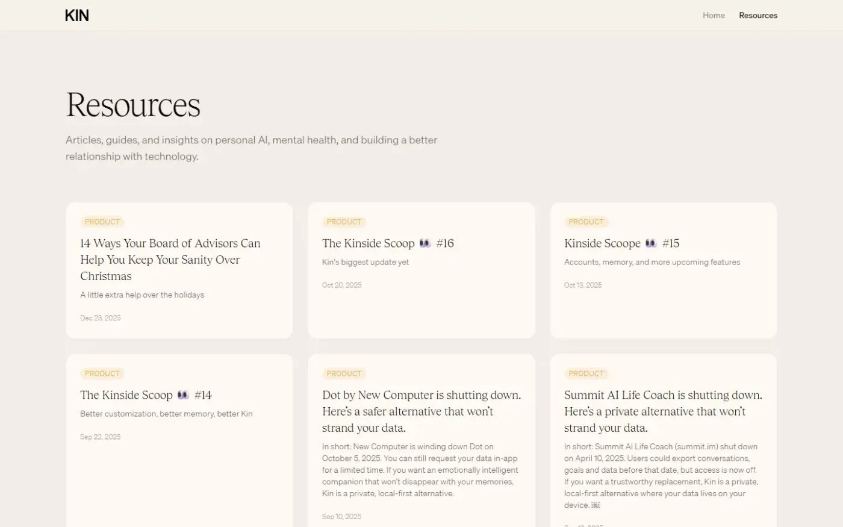
Task: Click the PRODUCT tag on the Scoope #15 card
Action: click(x=586, y=222)
